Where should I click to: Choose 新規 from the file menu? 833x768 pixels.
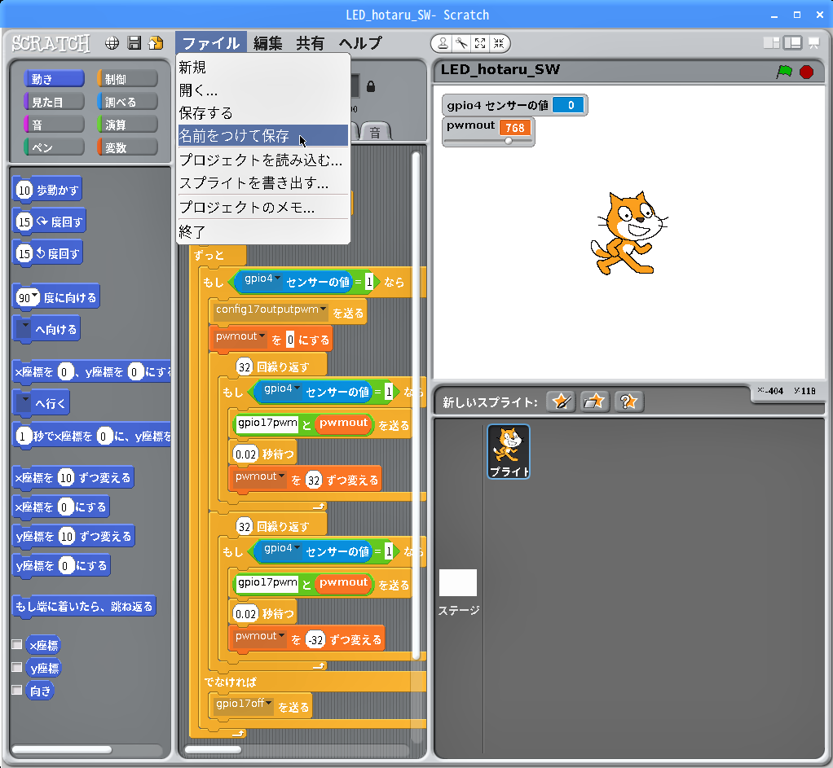pos(263,68)
